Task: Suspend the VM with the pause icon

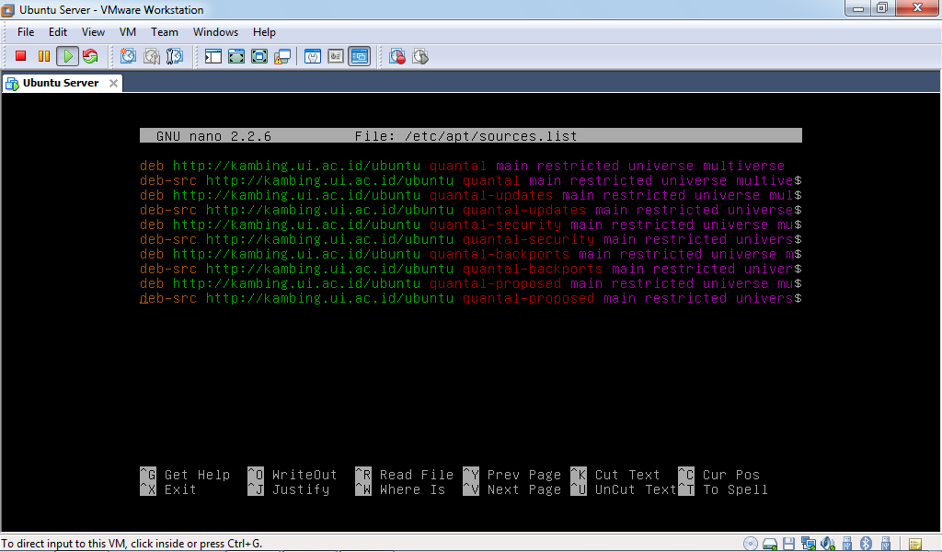Action: coord(44,56)
